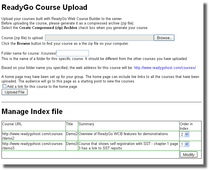
Task: Click the Upload File button
Action: pos(15,92)
